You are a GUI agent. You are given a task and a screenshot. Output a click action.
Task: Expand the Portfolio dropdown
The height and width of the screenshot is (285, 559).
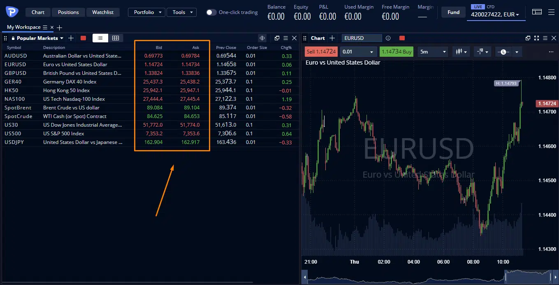click(147, 12)
